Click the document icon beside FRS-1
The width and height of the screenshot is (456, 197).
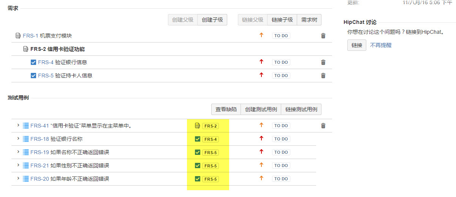pos(18,36)
